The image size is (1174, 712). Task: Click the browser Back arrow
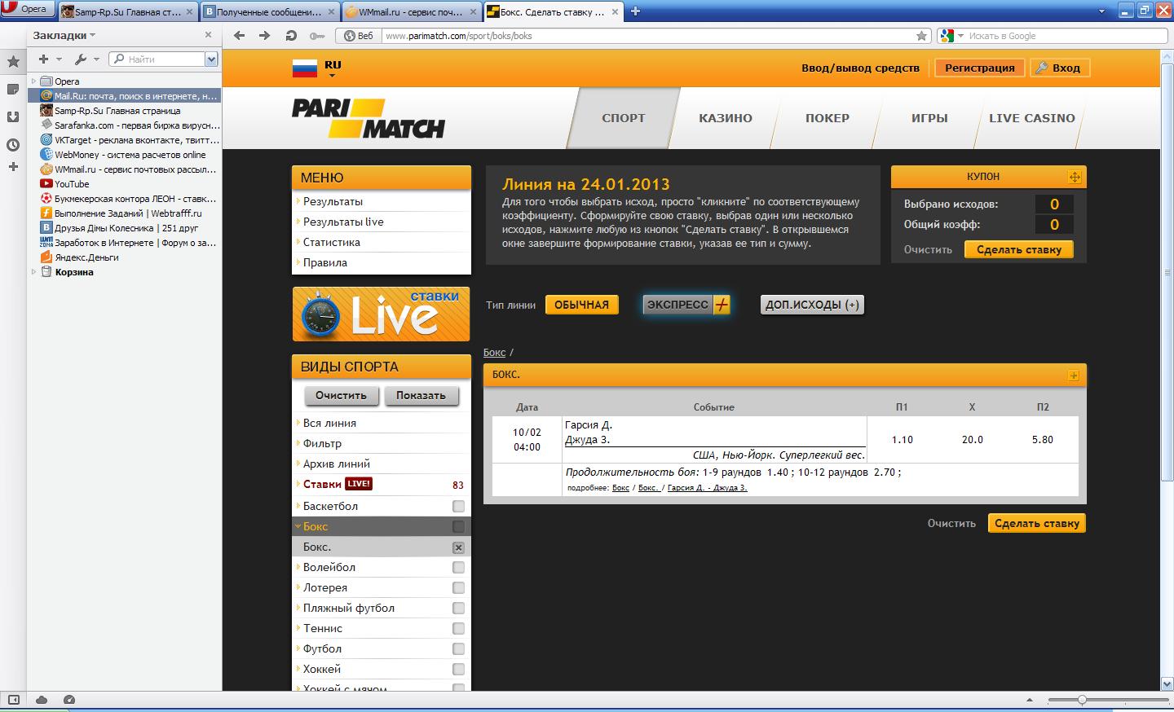[x=239, y=36]
